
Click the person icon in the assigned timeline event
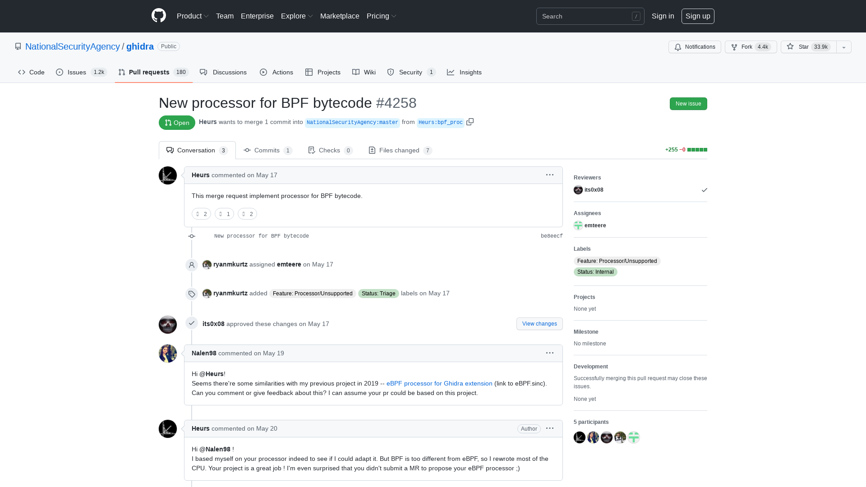tap(192, 265)
